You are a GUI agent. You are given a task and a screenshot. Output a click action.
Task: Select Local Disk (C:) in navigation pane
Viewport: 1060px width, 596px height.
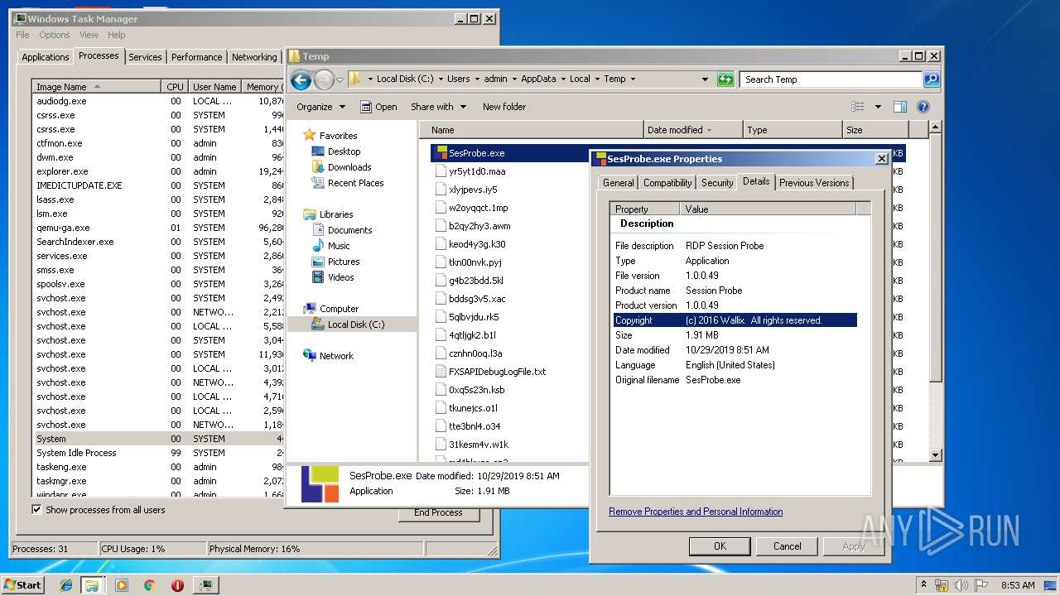[356, 324]
